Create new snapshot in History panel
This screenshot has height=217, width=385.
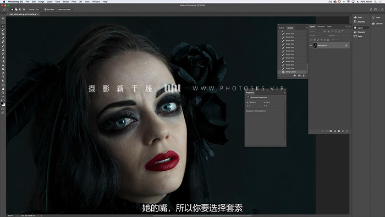(x=299, y=75)
